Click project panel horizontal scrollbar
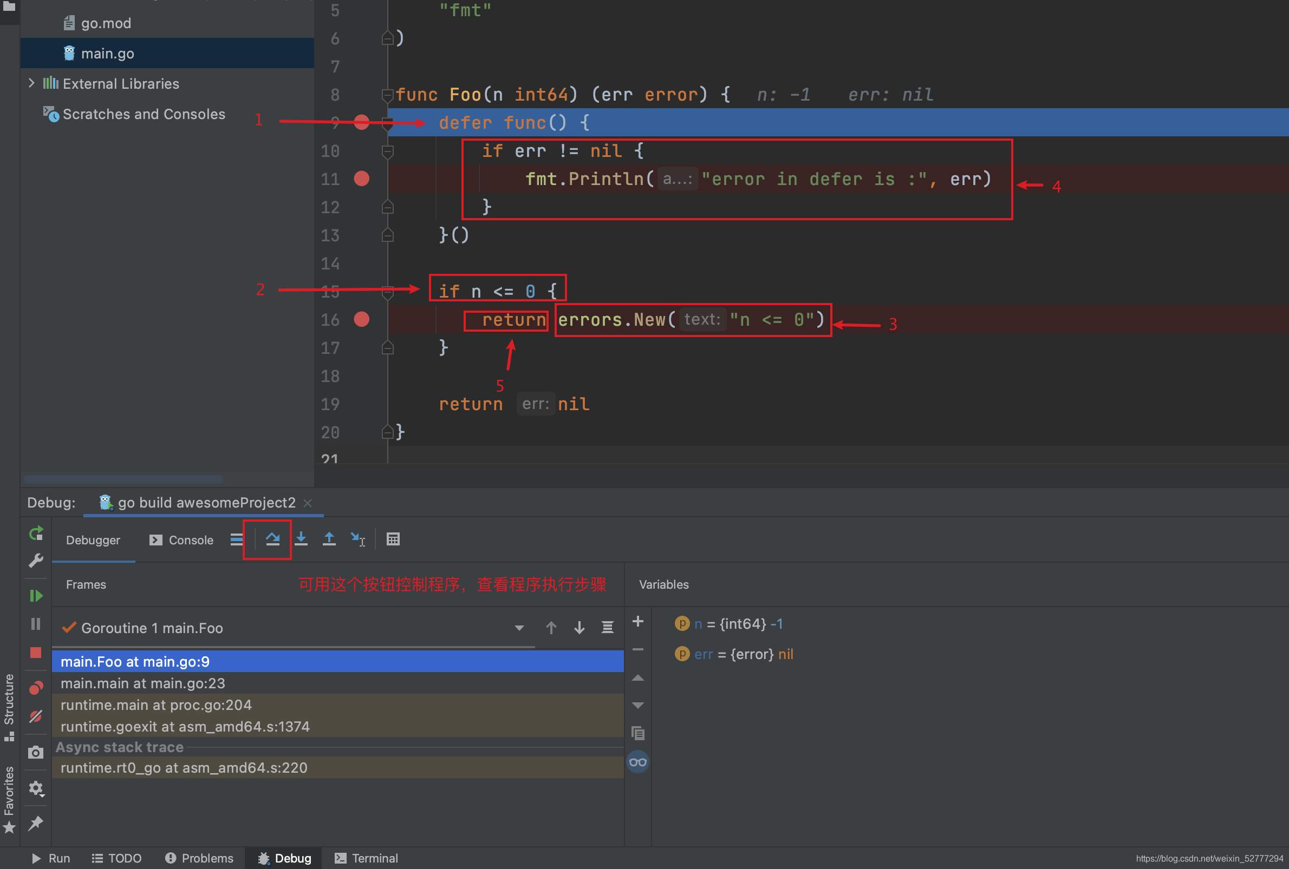The image size is (1289, 869). point(123,479)
